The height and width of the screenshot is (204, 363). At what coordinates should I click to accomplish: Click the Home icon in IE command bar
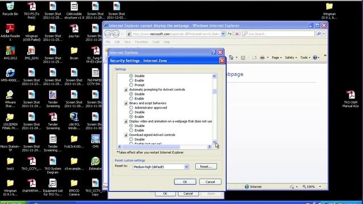[x=231, y=58]
